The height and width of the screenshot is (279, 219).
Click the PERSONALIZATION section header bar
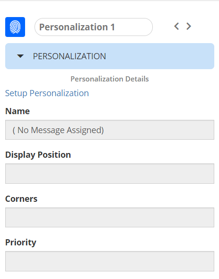(x=110, y=56)
